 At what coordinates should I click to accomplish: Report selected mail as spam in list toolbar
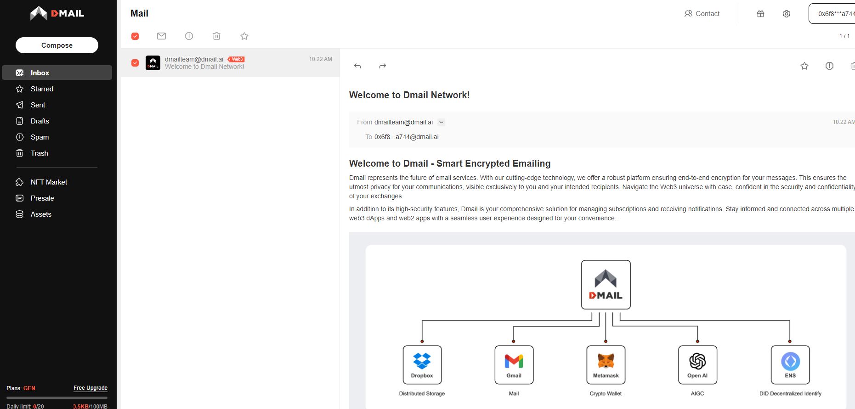pyautogui.click(x=189, y=36)
